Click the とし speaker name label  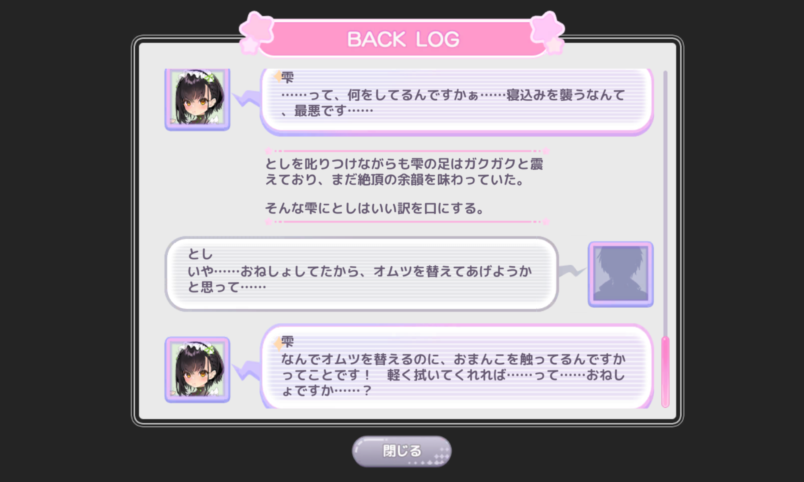coord(200,254)
